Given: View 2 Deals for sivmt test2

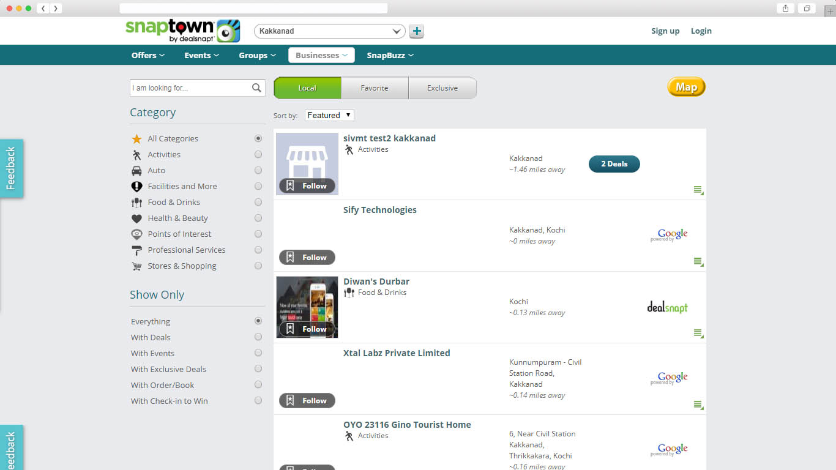Looking at the screenshot, I should (614, 164).
